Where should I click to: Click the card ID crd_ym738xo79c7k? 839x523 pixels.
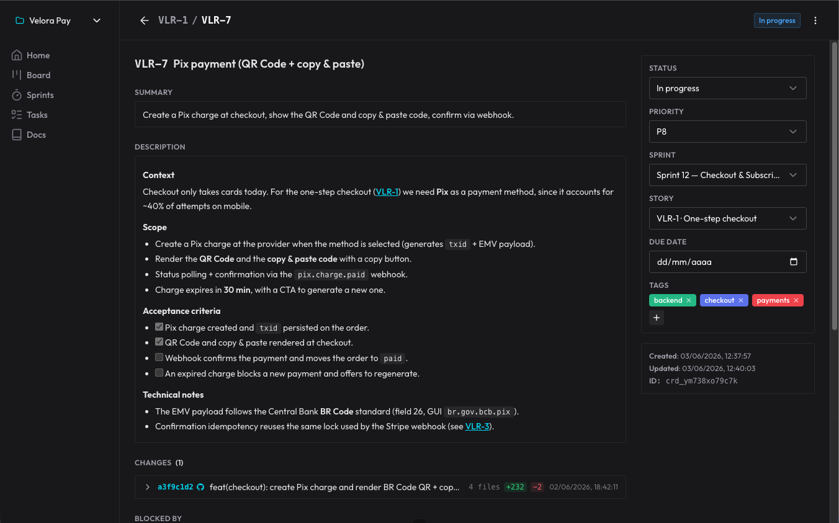702,381
